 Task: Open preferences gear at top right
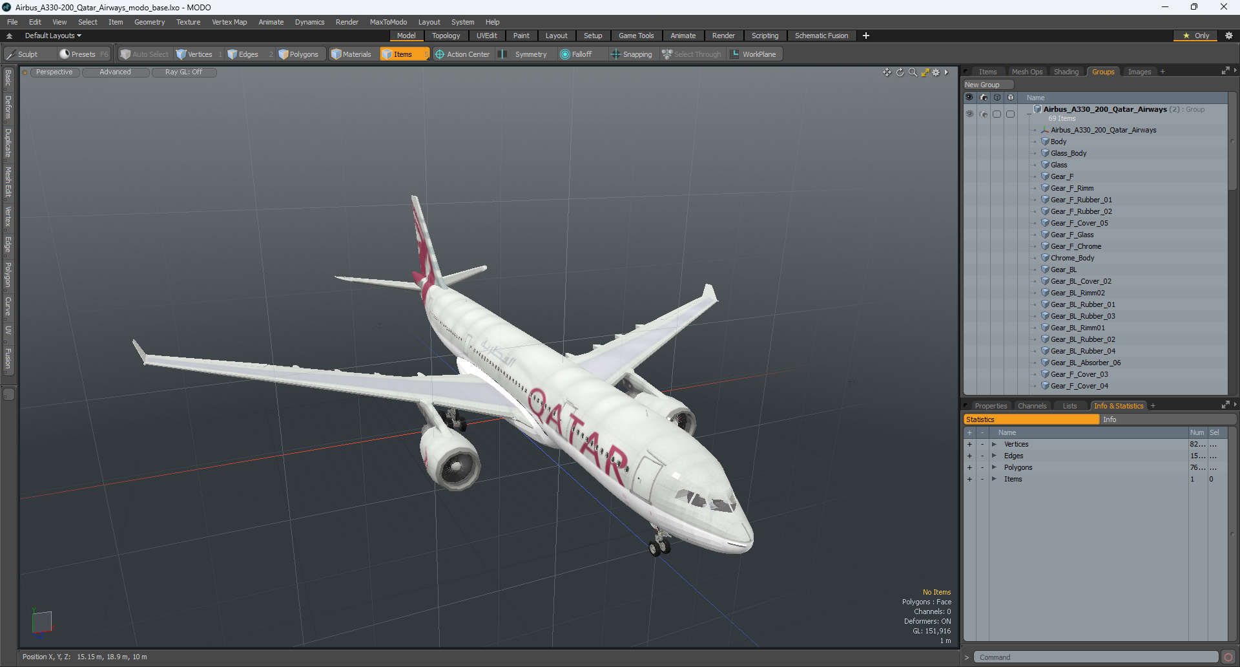pyautogui.click(x=1228, y=36)
